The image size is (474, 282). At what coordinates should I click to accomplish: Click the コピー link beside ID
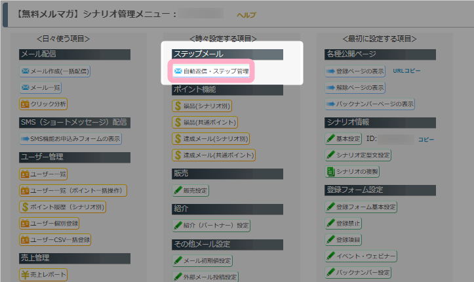pos(426,139)
